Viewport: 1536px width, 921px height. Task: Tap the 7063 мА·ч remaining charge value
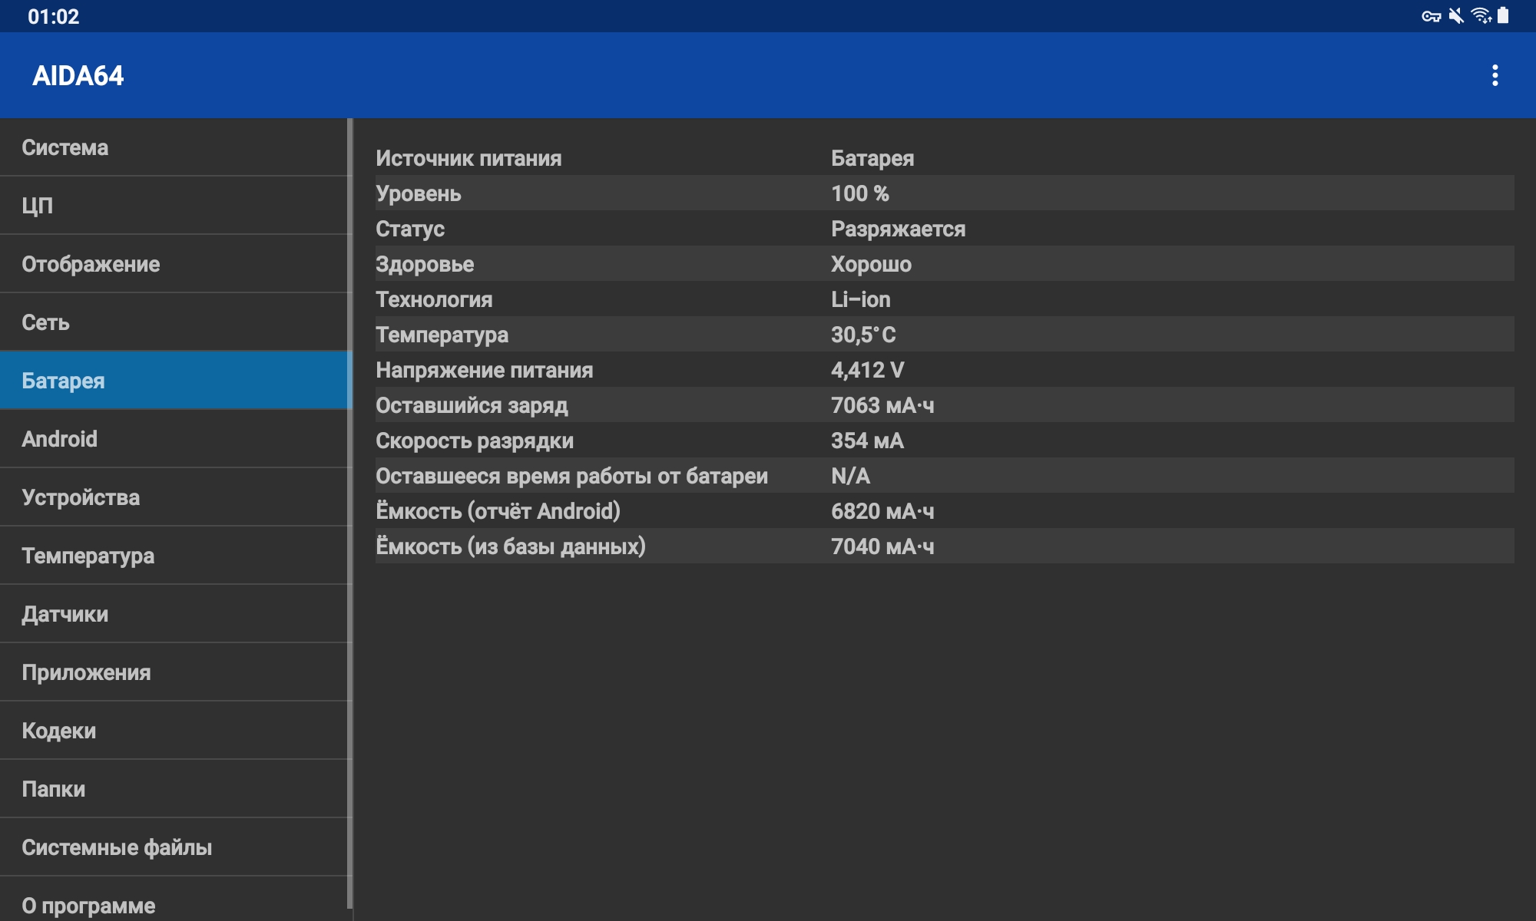(882, 405)
